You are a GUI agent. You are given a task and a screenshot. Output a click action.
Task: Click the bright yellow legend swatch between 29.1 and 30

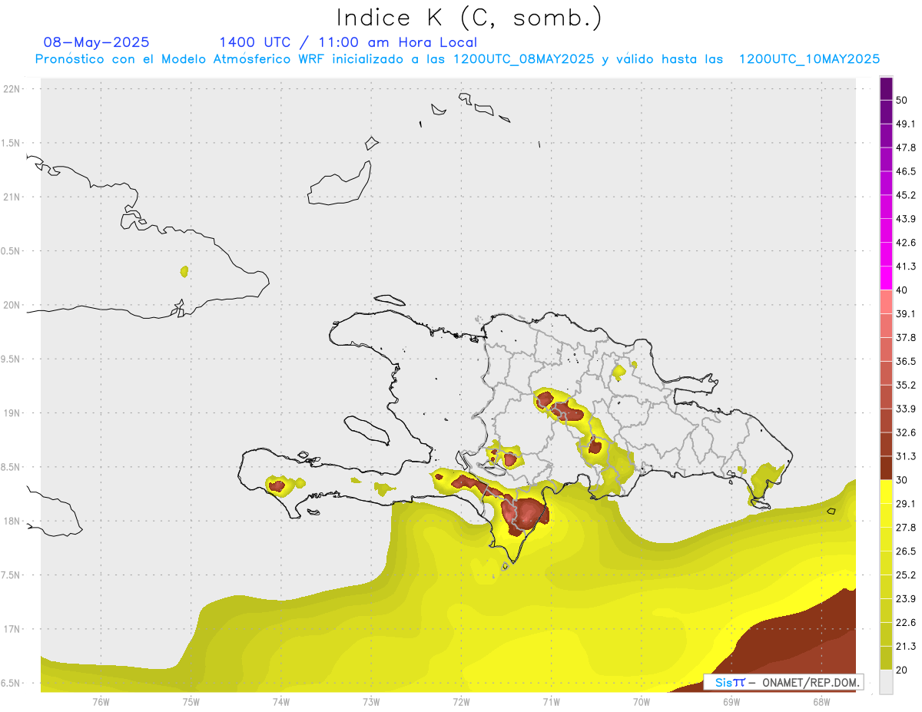tap(886, 492)
